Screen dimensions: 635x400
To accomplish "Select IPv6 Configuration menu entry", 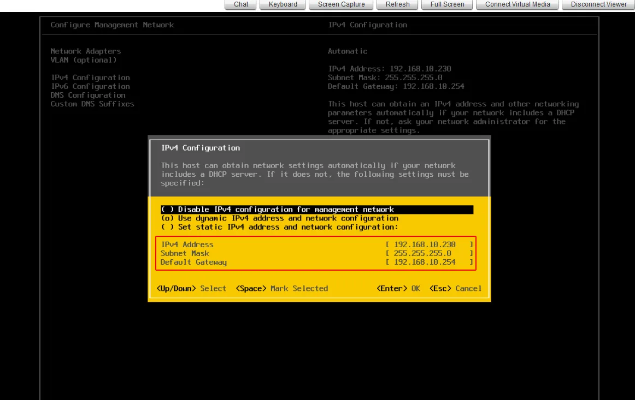I will (90, 87).
